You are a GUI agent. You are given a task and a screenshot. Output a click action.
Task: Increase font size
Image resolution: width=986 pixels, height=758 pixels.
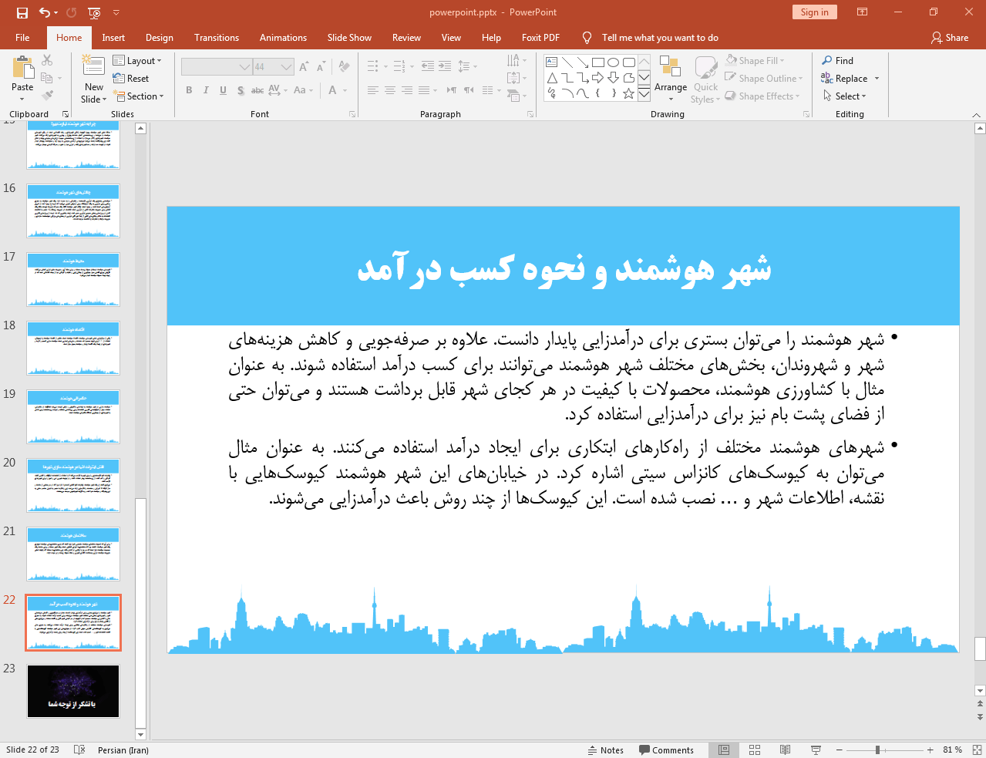click(x=304, y=67)
